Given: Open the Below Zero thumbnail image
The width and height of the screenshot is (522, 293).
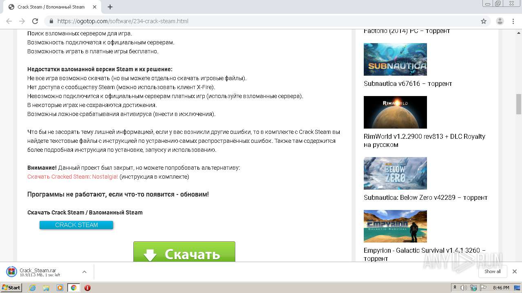Looking at the screenshot, I should [x=395, y=173].
